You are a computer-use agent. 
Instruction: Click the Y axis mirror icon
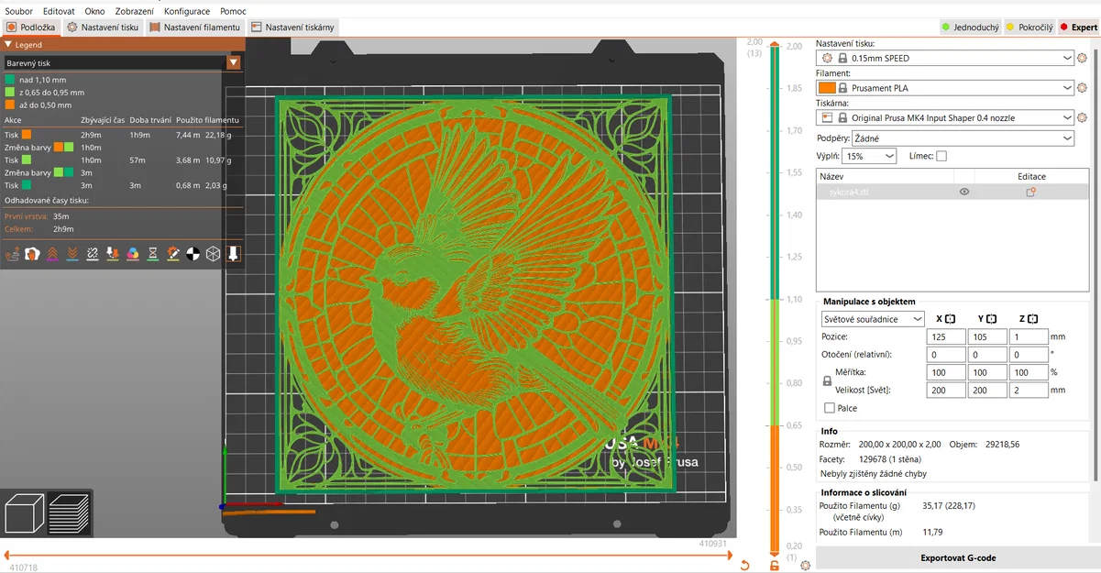pos(991,319)
